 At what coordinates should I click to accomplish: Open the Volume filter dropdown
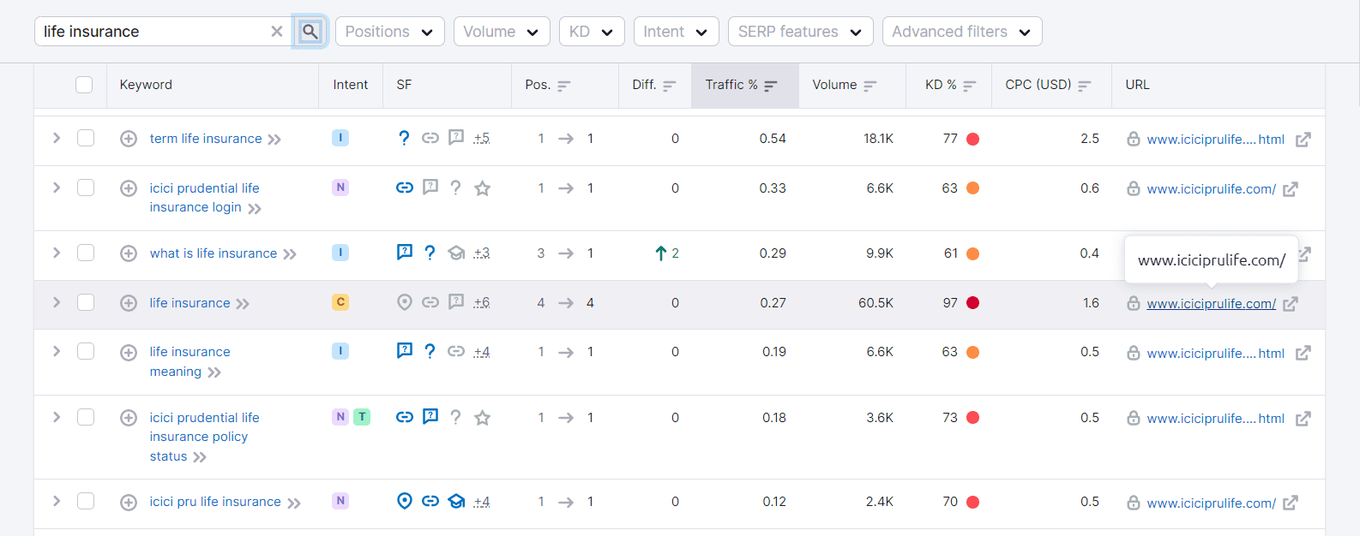coord(502,32)
